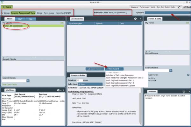Select Activities of Daily Living Assessment
Image resolution: width=191 pixels, height=127 pixels.
120,75
